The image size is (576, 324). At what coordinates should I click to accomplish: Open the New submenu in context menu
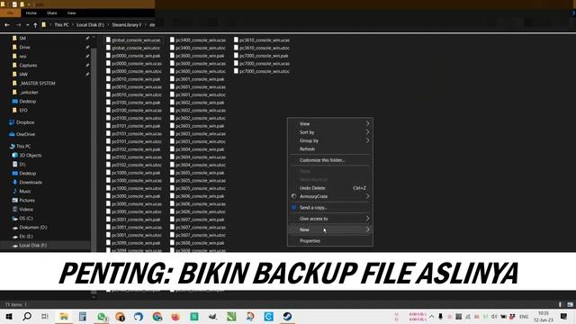click(x=330, y=229)
